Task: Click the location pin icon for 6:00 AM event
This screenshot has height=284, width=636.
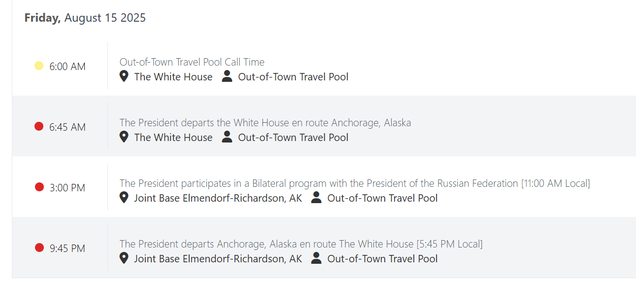Action: 124,76
